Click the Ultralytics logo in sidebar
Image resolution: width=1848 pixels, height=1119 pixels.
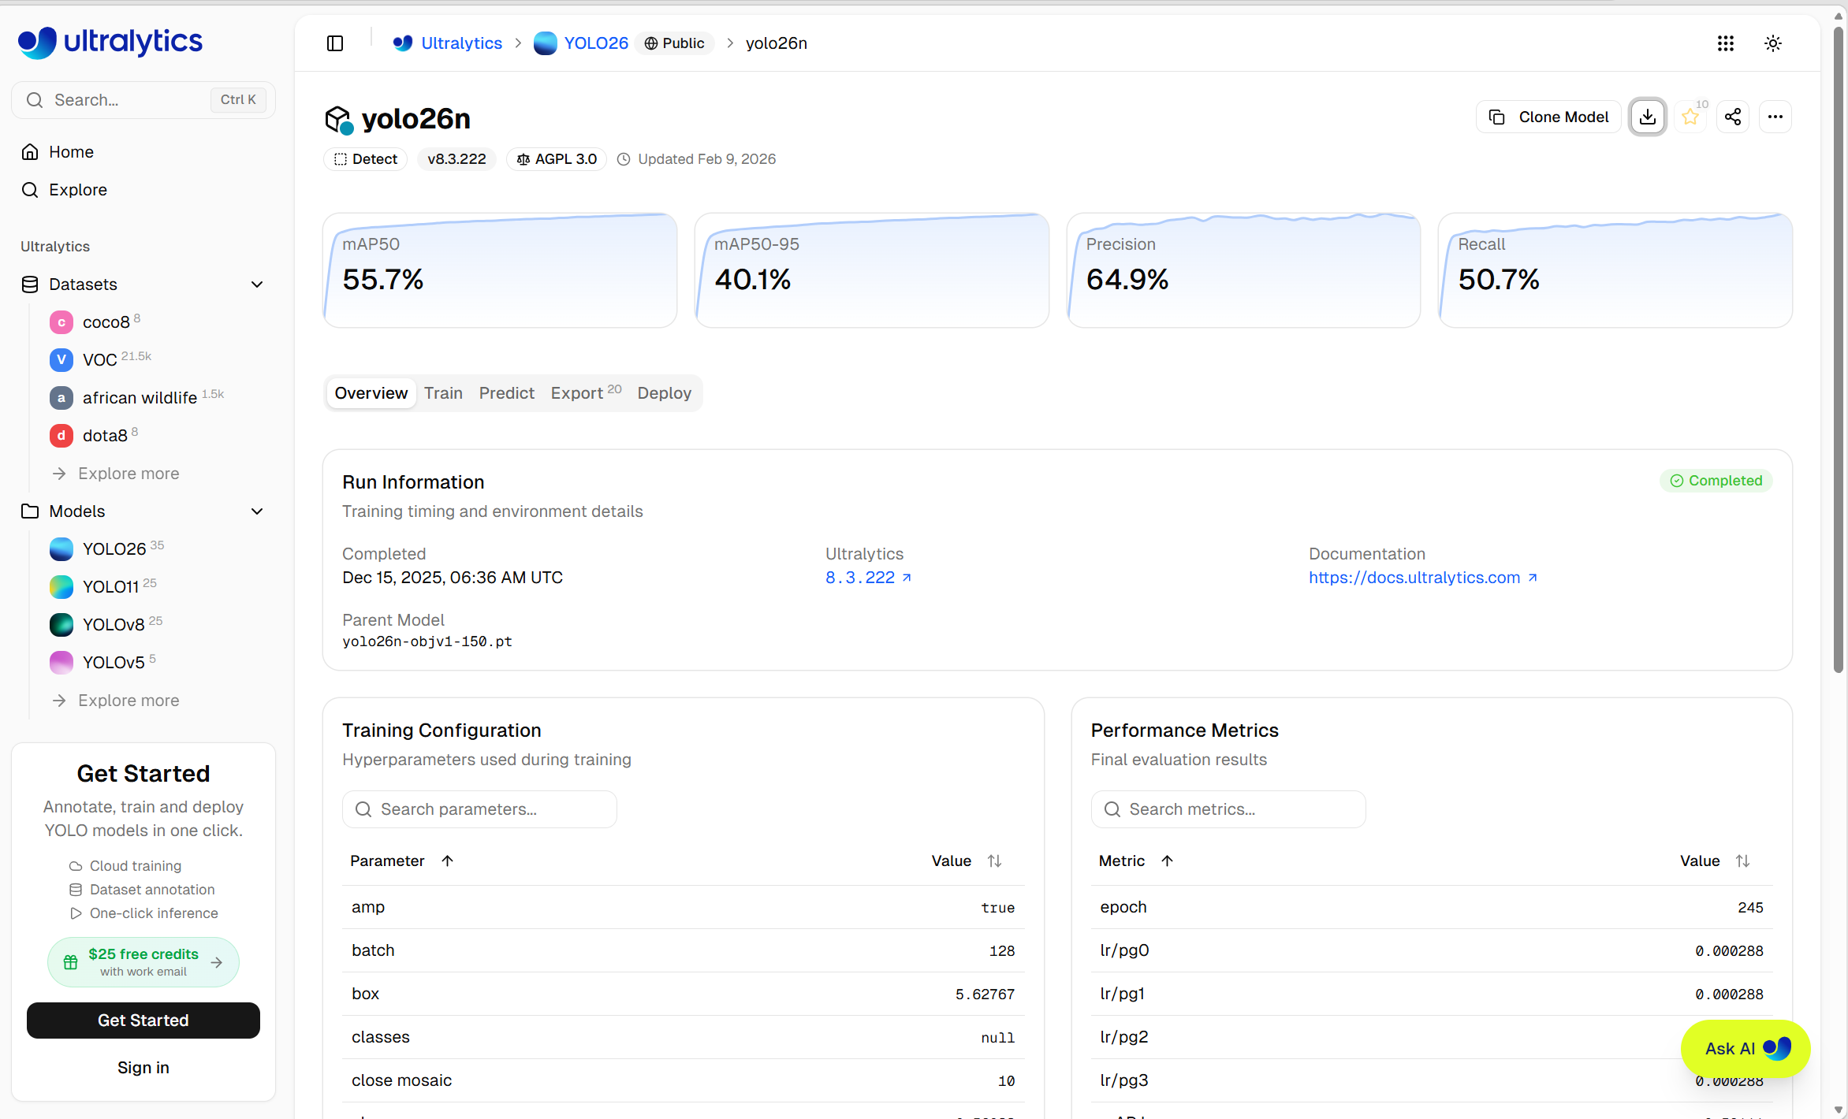pos(110,42)
